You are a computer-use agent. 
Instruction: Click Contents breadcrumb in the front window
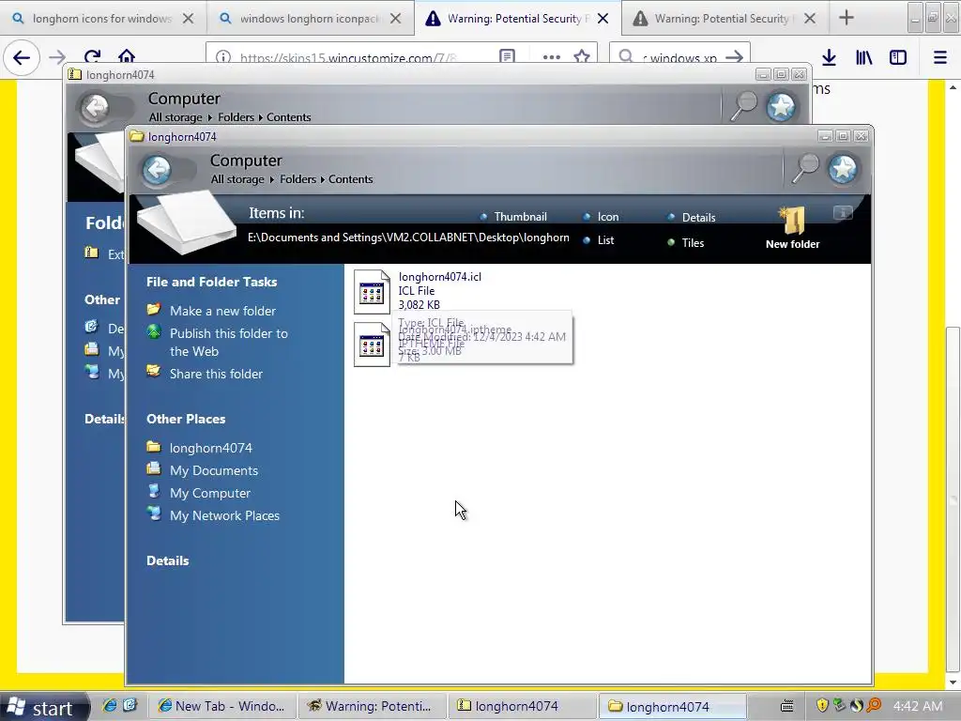pos(351,179)
